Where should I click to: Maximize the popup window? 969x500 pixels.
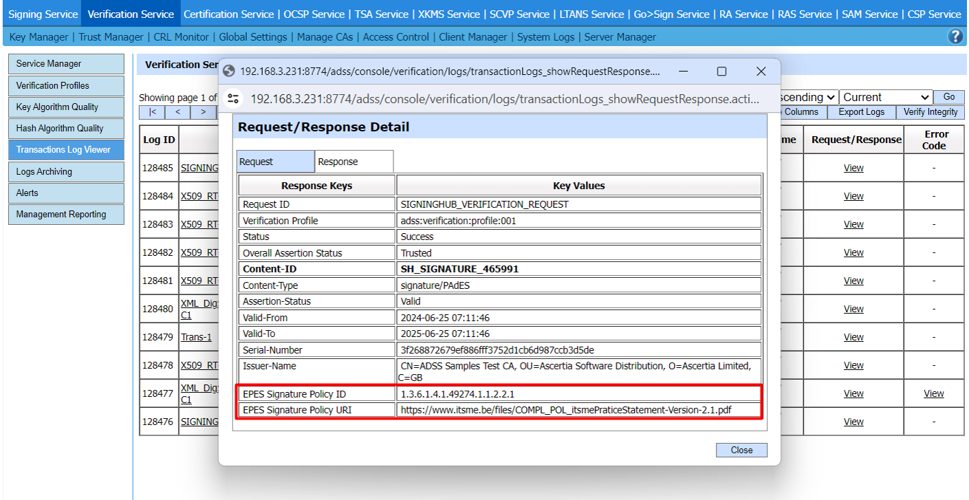pos(721,72)
